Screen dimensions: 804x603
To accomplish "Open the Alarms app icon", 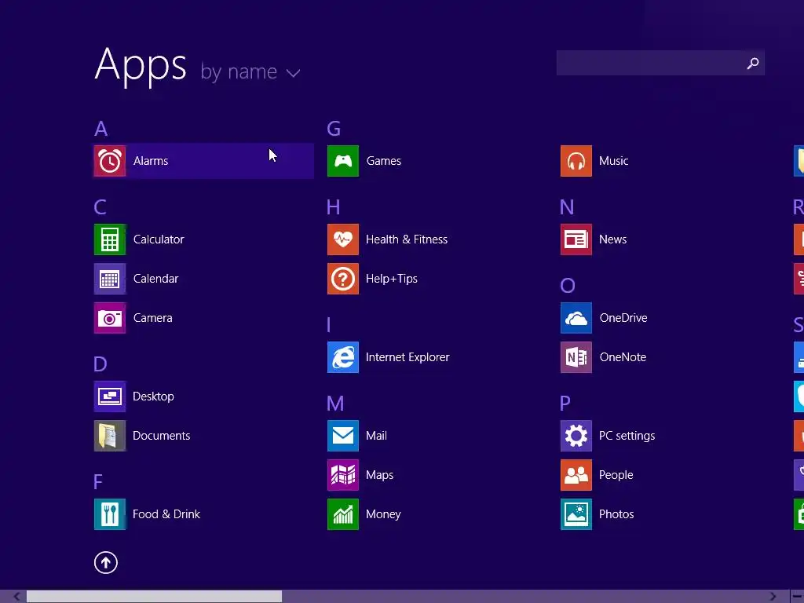I will (110, 161).
